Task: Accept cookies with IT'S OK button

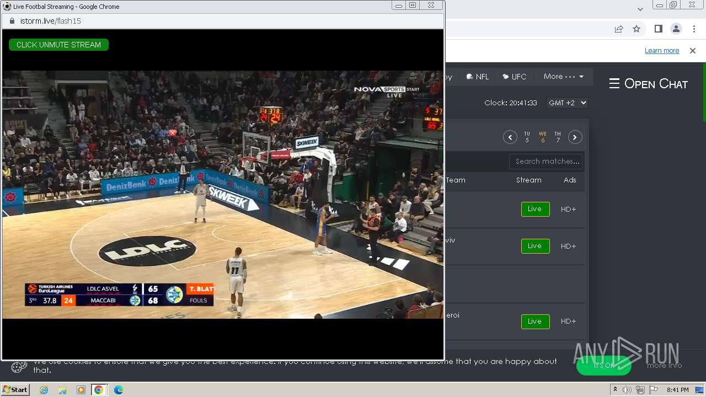Action: [604, 366]
